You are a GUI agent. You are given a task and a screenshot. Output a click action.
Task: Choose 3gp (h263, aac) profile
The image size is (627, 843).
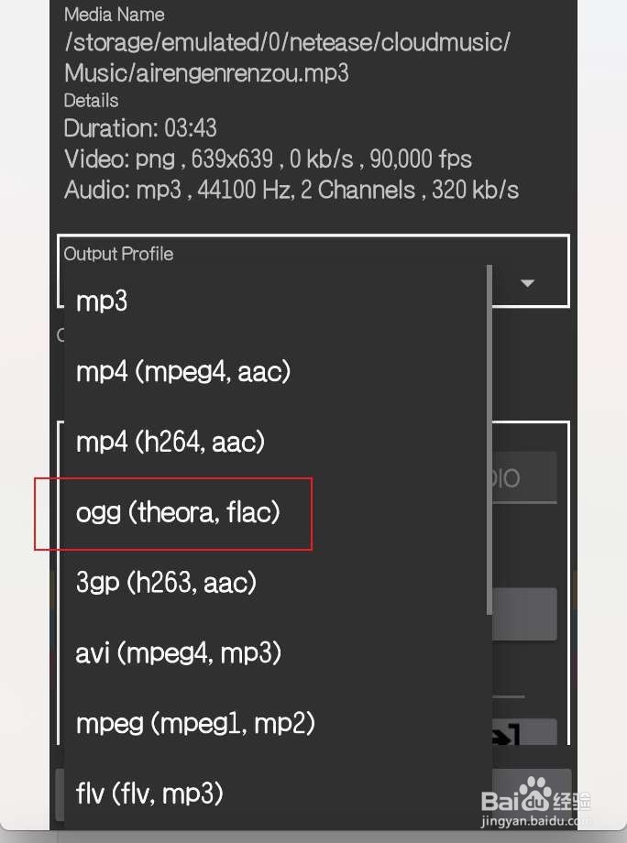278,582
